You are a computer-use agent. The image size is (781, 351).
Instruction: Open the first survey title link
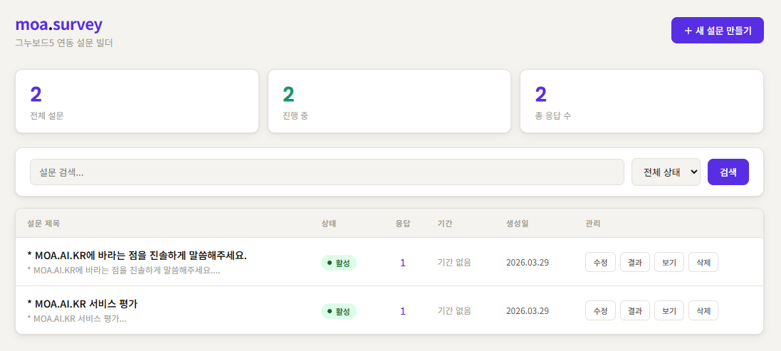point(137,256)
